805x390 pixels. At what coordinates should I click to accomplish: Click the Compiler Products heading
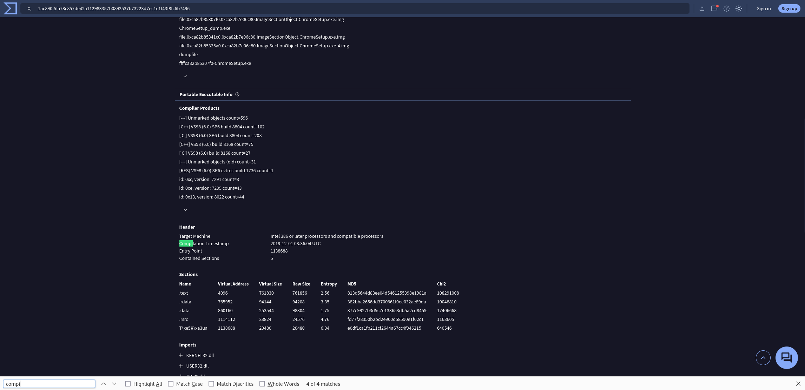click(199, 108)
